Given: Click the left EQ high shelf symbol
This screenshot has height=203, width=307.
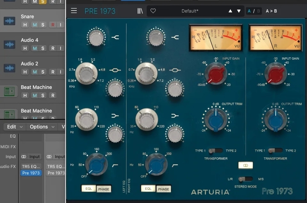Looking at the screenshot, I should point(116,37).
